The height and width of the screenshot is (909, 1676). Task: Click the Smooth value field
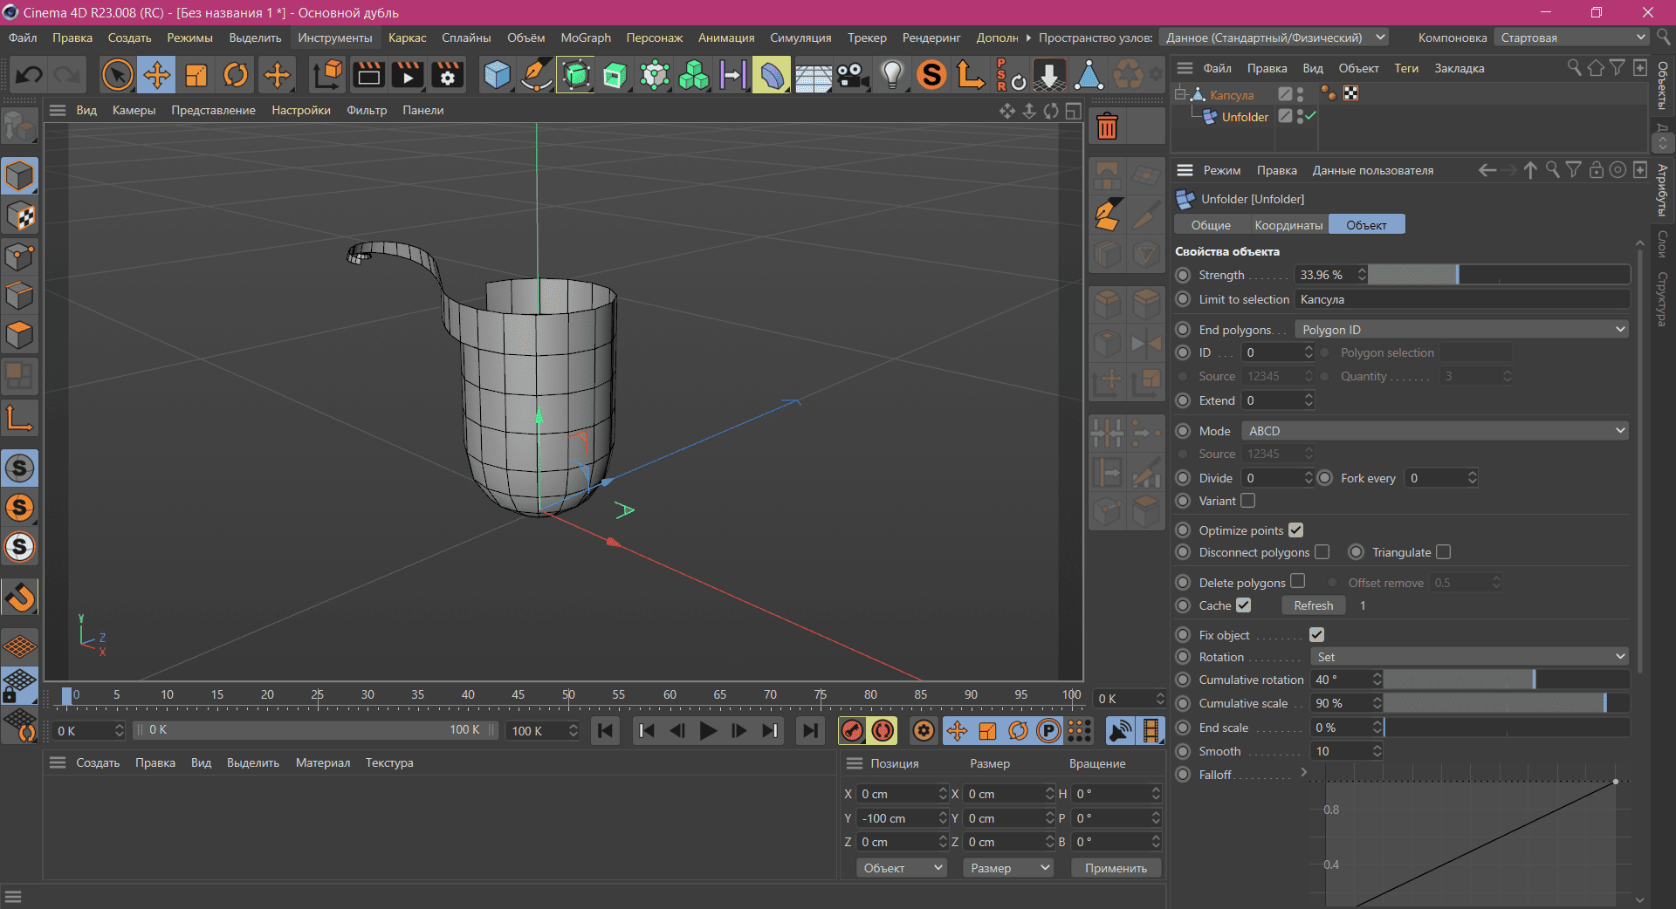click(1341, 751)
